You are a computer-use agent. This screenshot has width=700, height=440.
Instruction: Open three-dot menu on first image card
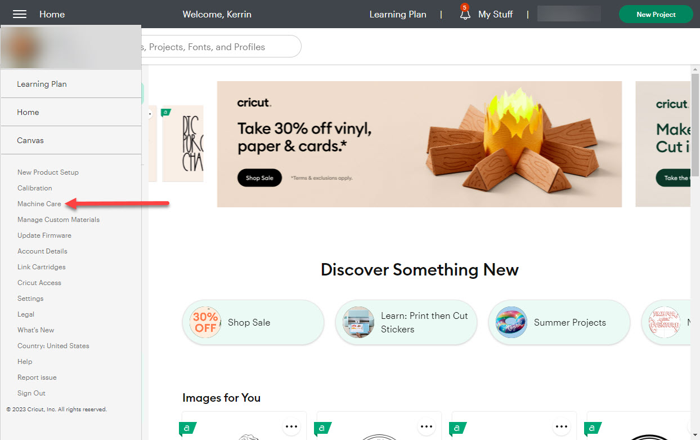pyautogui.click(x=291, y=426)
